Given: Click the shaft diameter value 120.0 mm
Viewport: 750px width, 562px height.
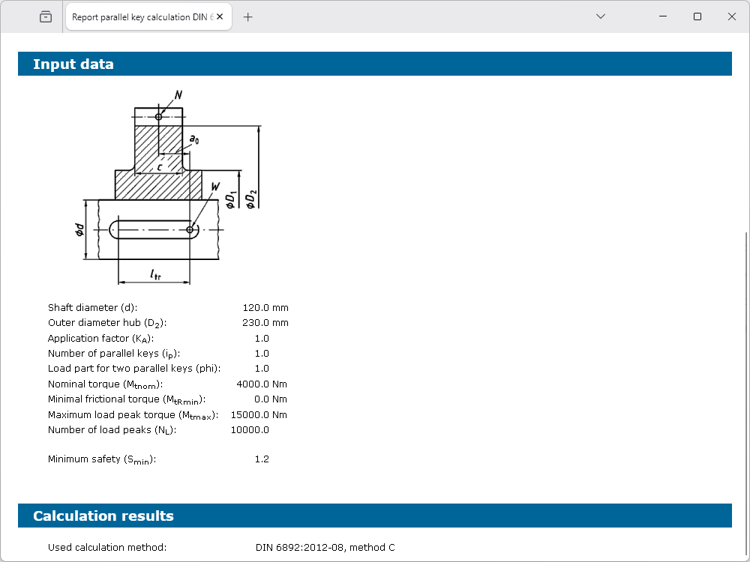Looking at the screenshot, I should pyautogui.click(x=265, y=308).
